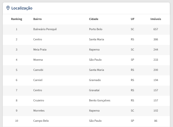Click the Bairro column header
Screen dimensions: 173x127
tap(37, 19)
